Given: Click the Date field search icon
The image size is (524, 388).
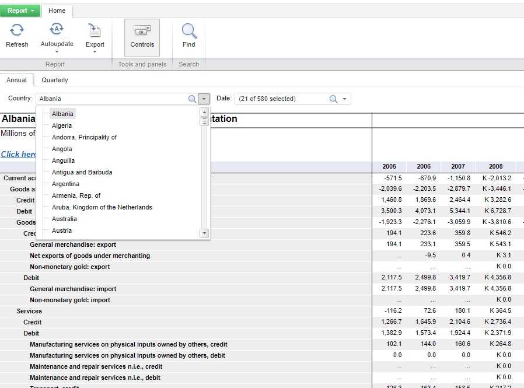Looking at the screenshot, I should (333, 99).
